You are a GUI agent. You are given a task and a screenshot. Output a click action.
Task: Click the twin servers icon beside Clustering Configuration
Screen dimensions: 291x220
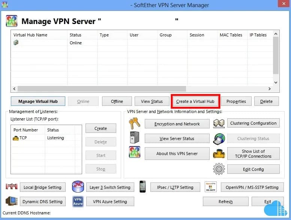coord(219,124)
